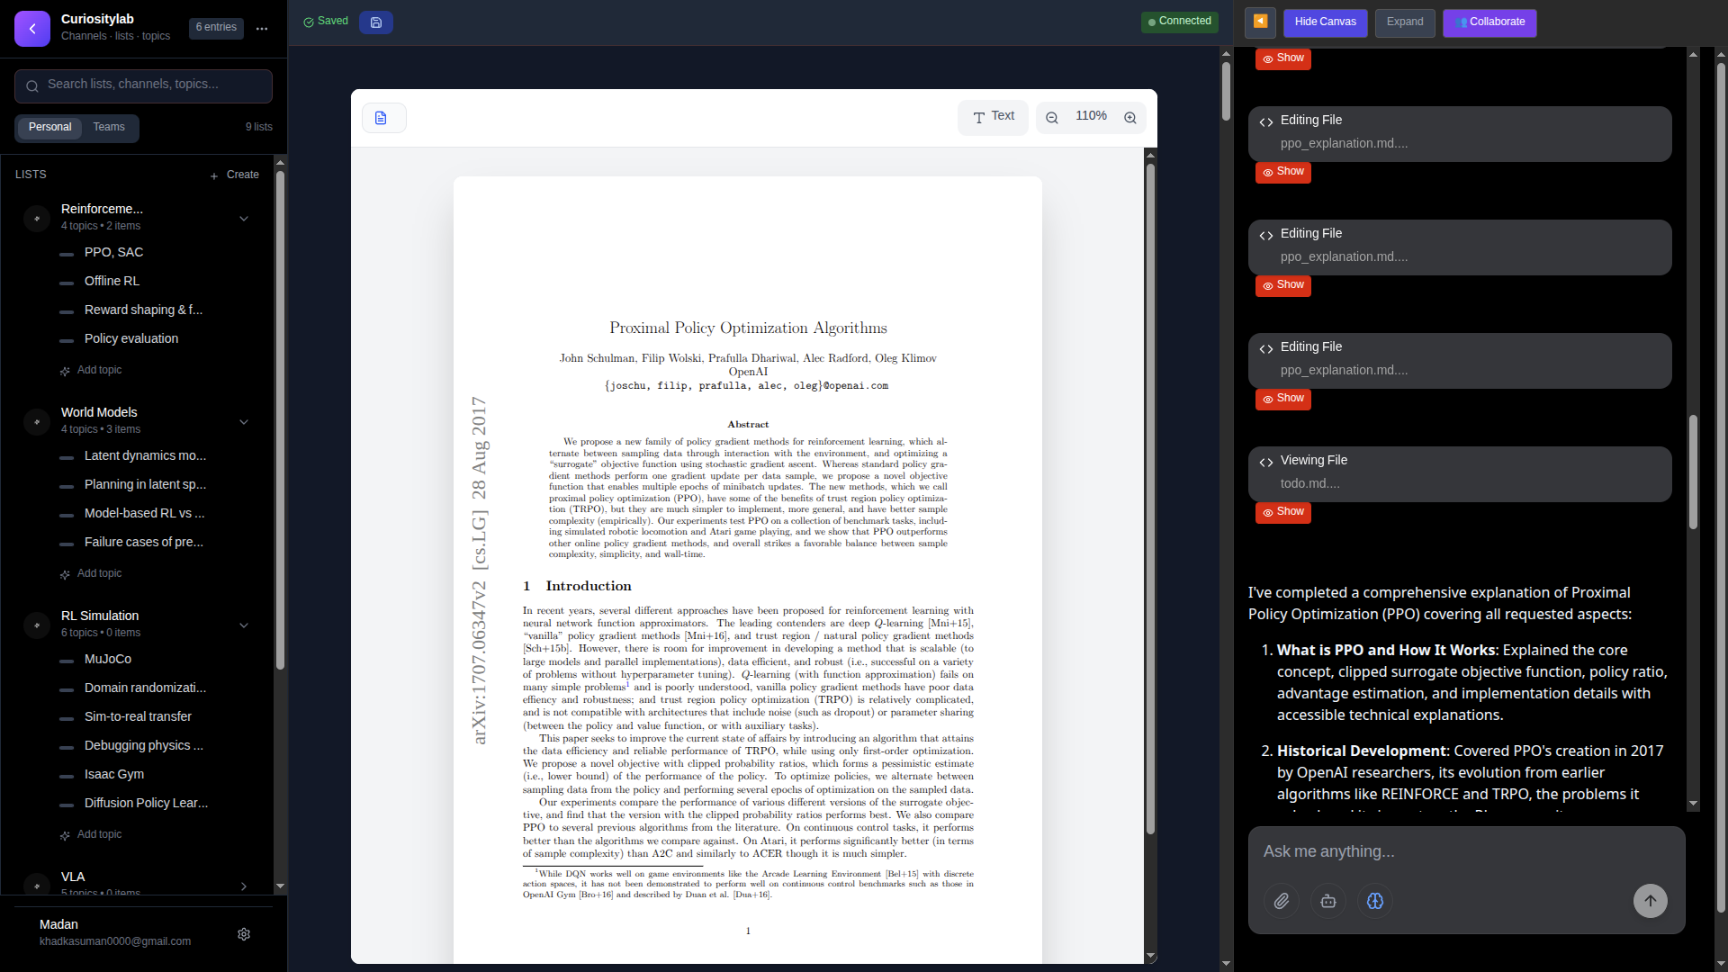1728x972 pixels.
Task: Open the three-dots more options menu
Action: [262, 29]
